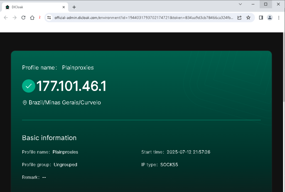Click location text Brazil/Minas Gerais/Curvelo
Screen dimensions: 285x192
point(65,103)
